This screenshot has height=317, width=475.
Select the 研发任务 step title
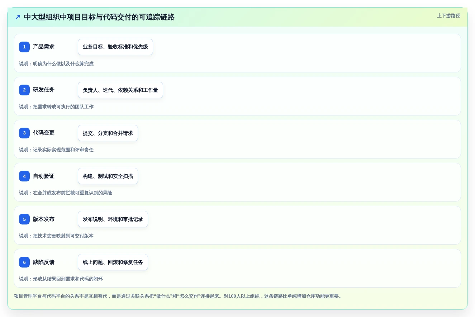pyautogui.click(x=44, y=90)
